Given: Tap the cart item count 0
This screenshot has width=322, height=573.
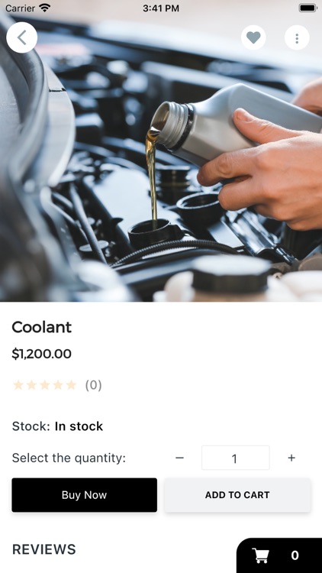Looking at the screenshot, I should 295,555.
